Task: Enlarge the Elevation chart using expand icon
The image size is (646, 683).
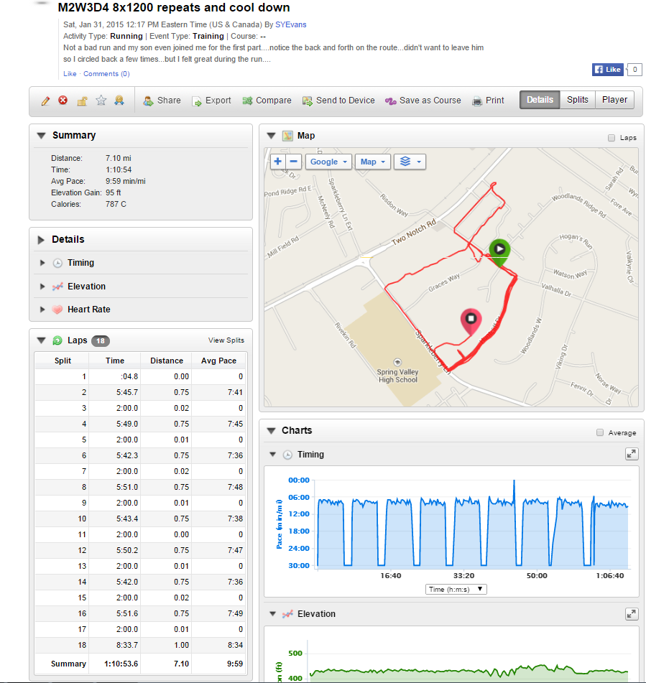Action: tap(631, 613)
